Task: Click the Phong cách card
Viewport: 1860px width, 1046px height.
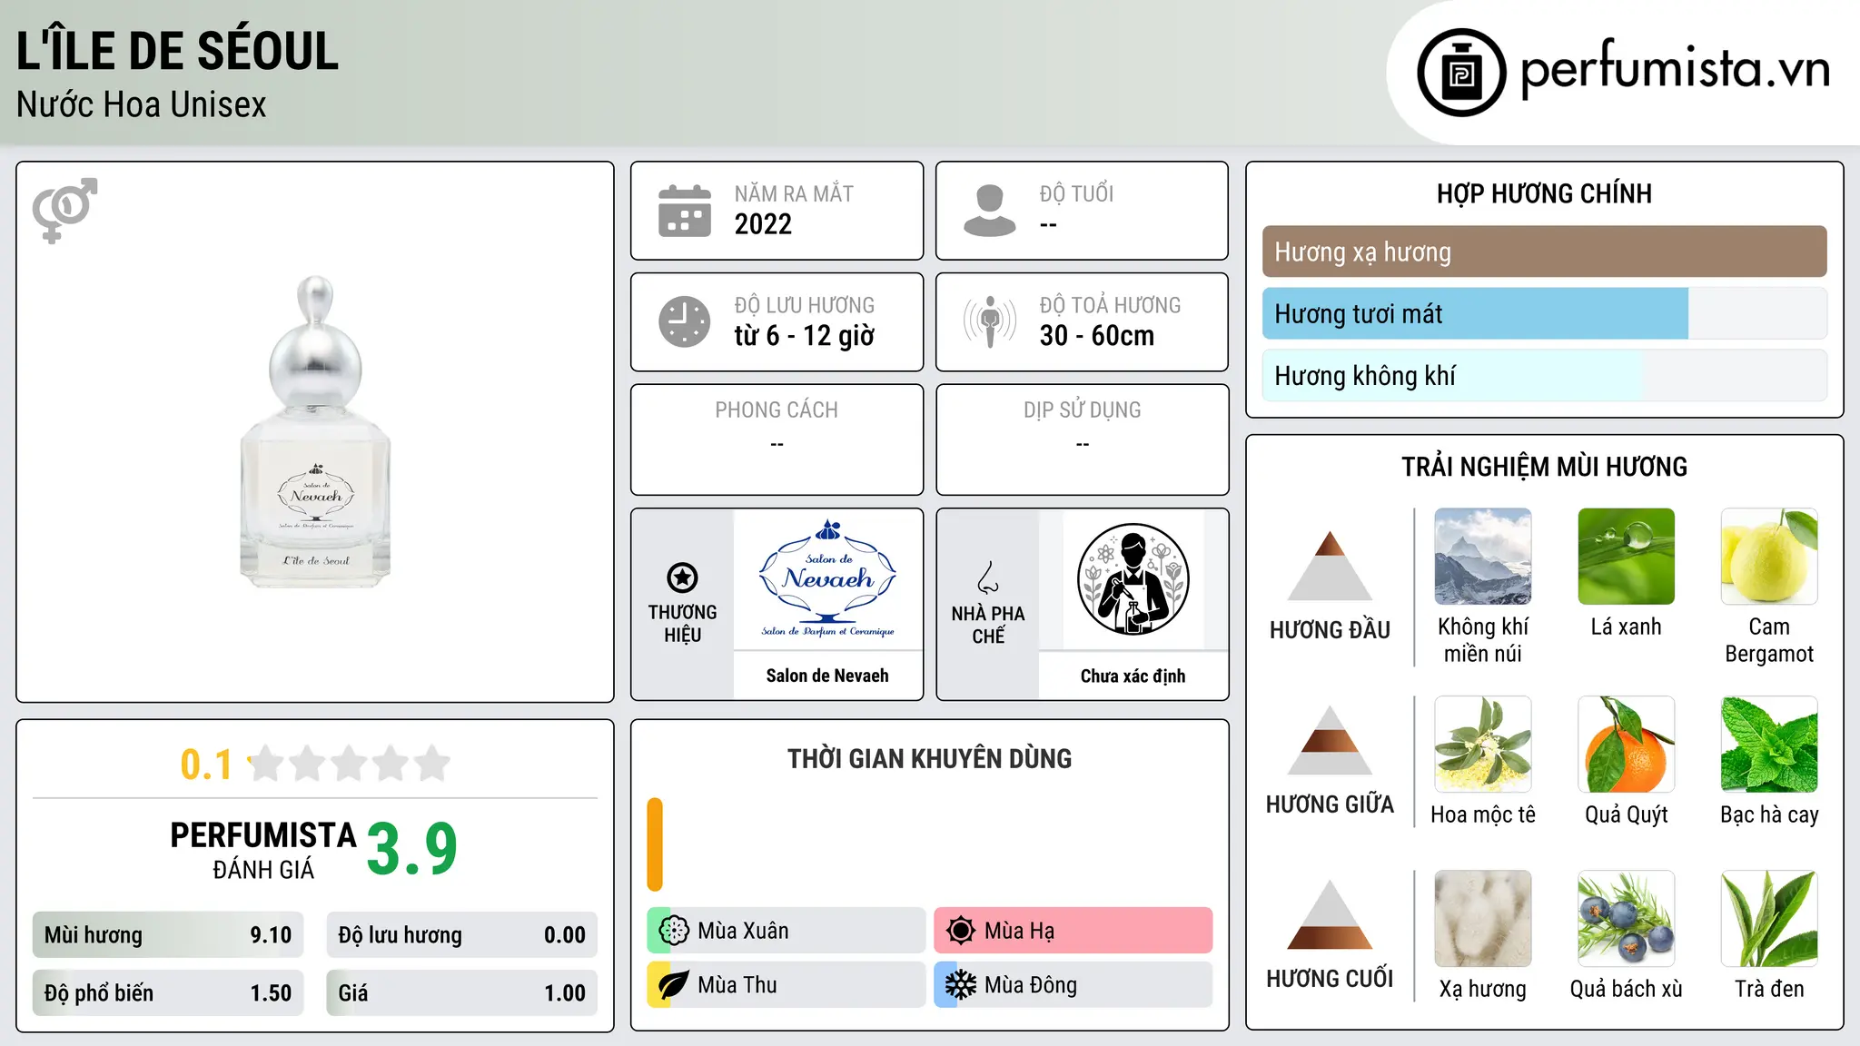Action: [777, 439]
